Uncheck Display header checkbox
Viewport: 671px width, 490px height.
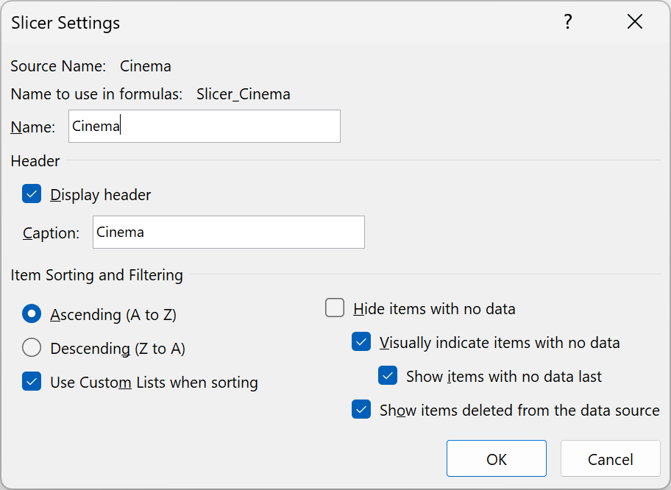point(32,193)
